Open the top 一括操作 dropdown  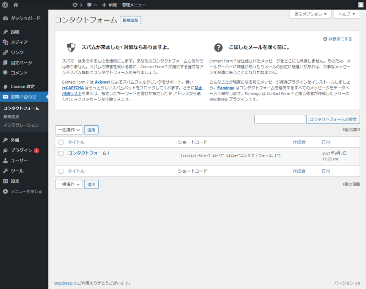click(x=69, y=130)
